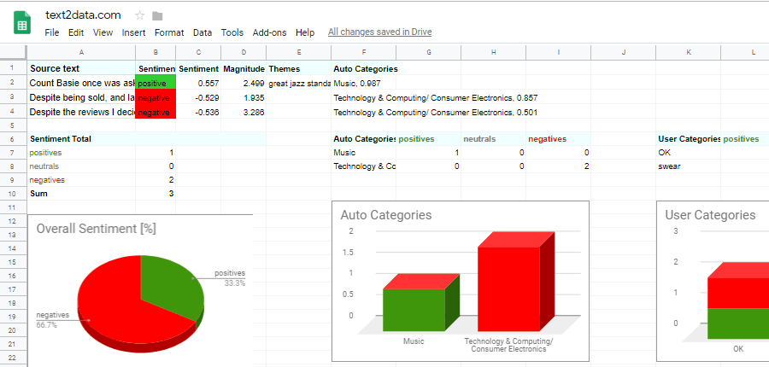
Task: Select the Music cell in row 7
Action: pyautogui.click(x=363, y=153)
